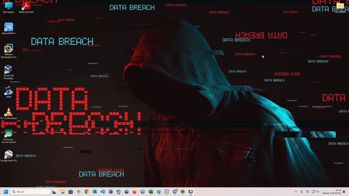This screenshot has width=349, height=196.
Task: Open the touch keyboard tray icon
Action: click(x=308, y=192)
